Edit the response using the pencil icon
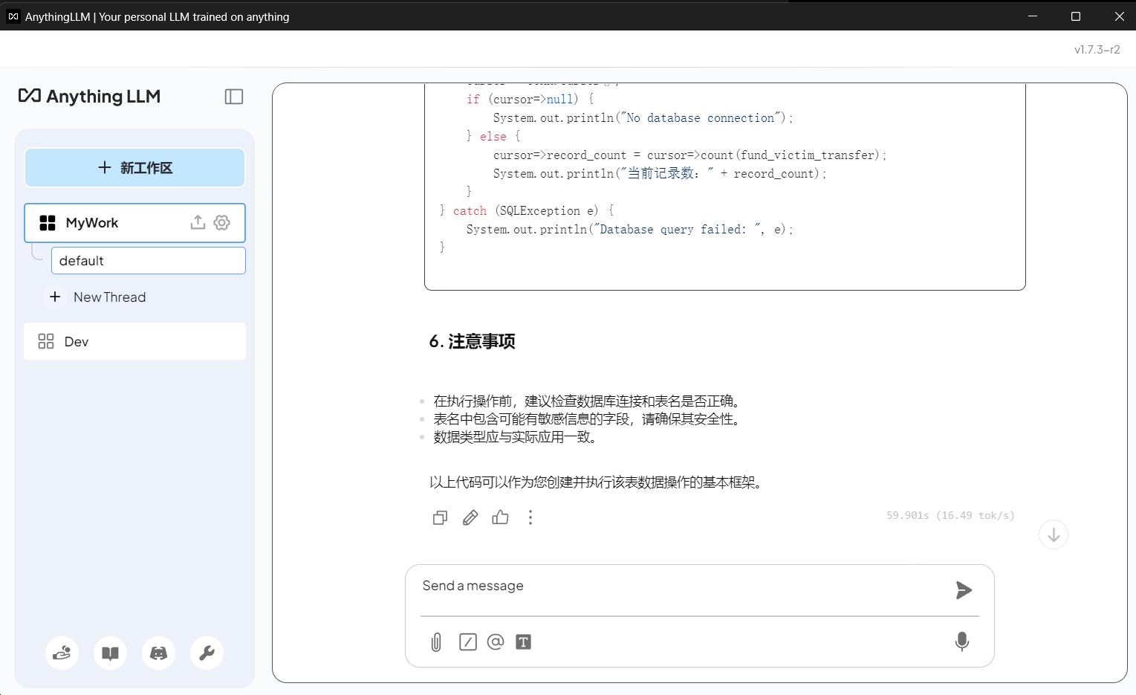The image size is (1136, 695). (x=470, y=517)
